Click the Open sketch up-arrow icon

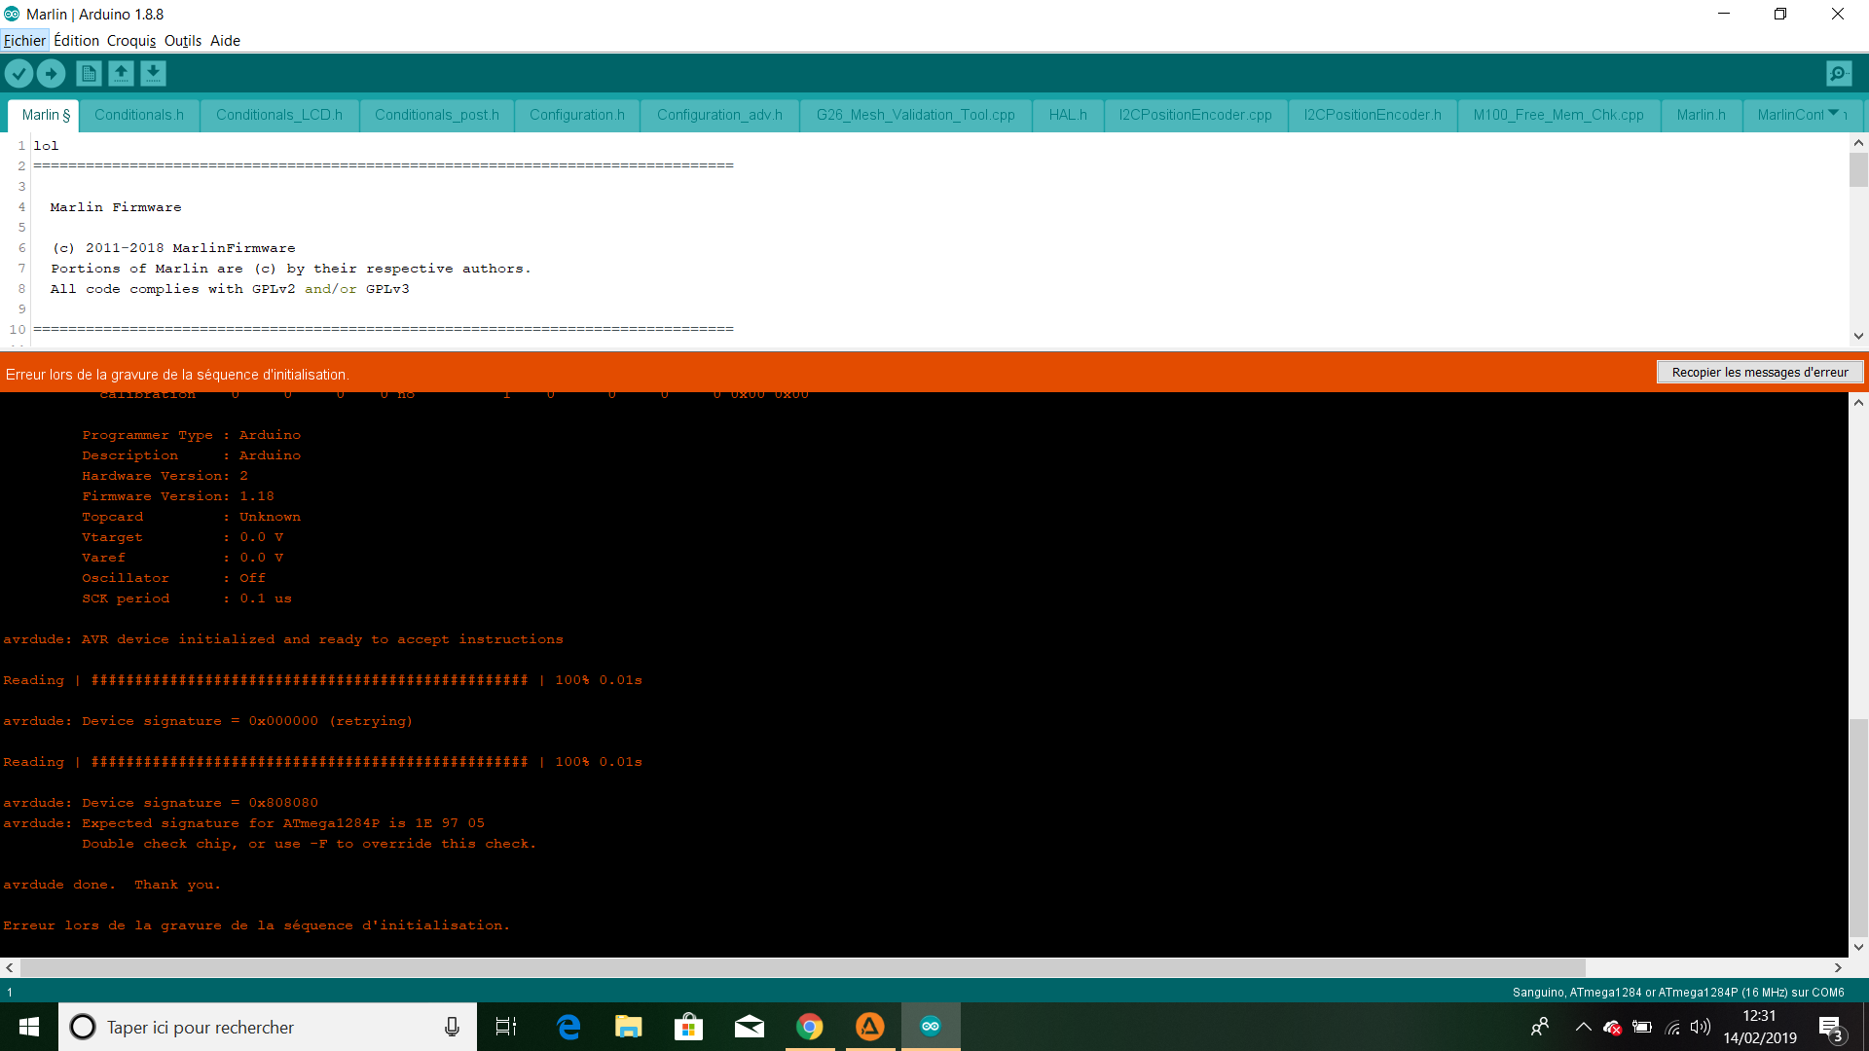(x=121, y=73)
